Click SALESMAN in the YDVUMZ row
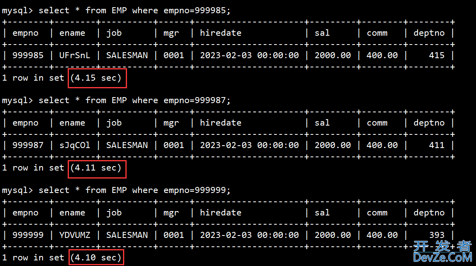 point(127,235)
